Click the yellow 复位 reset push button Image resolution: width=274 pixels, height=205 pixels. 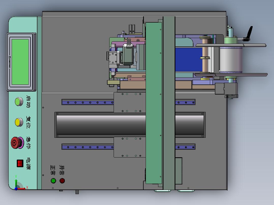pos(19,122)
